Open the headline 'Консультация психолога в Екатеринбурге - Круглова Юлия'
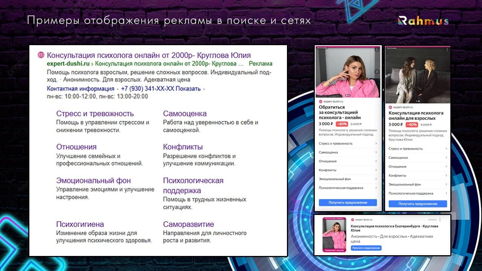 (394, 228)
